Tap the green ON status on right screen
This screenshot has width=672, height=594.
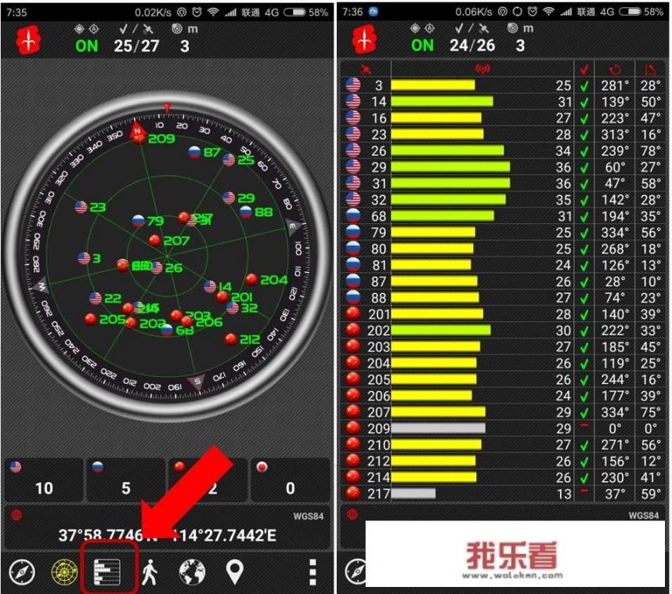click(x=423, y=45)
